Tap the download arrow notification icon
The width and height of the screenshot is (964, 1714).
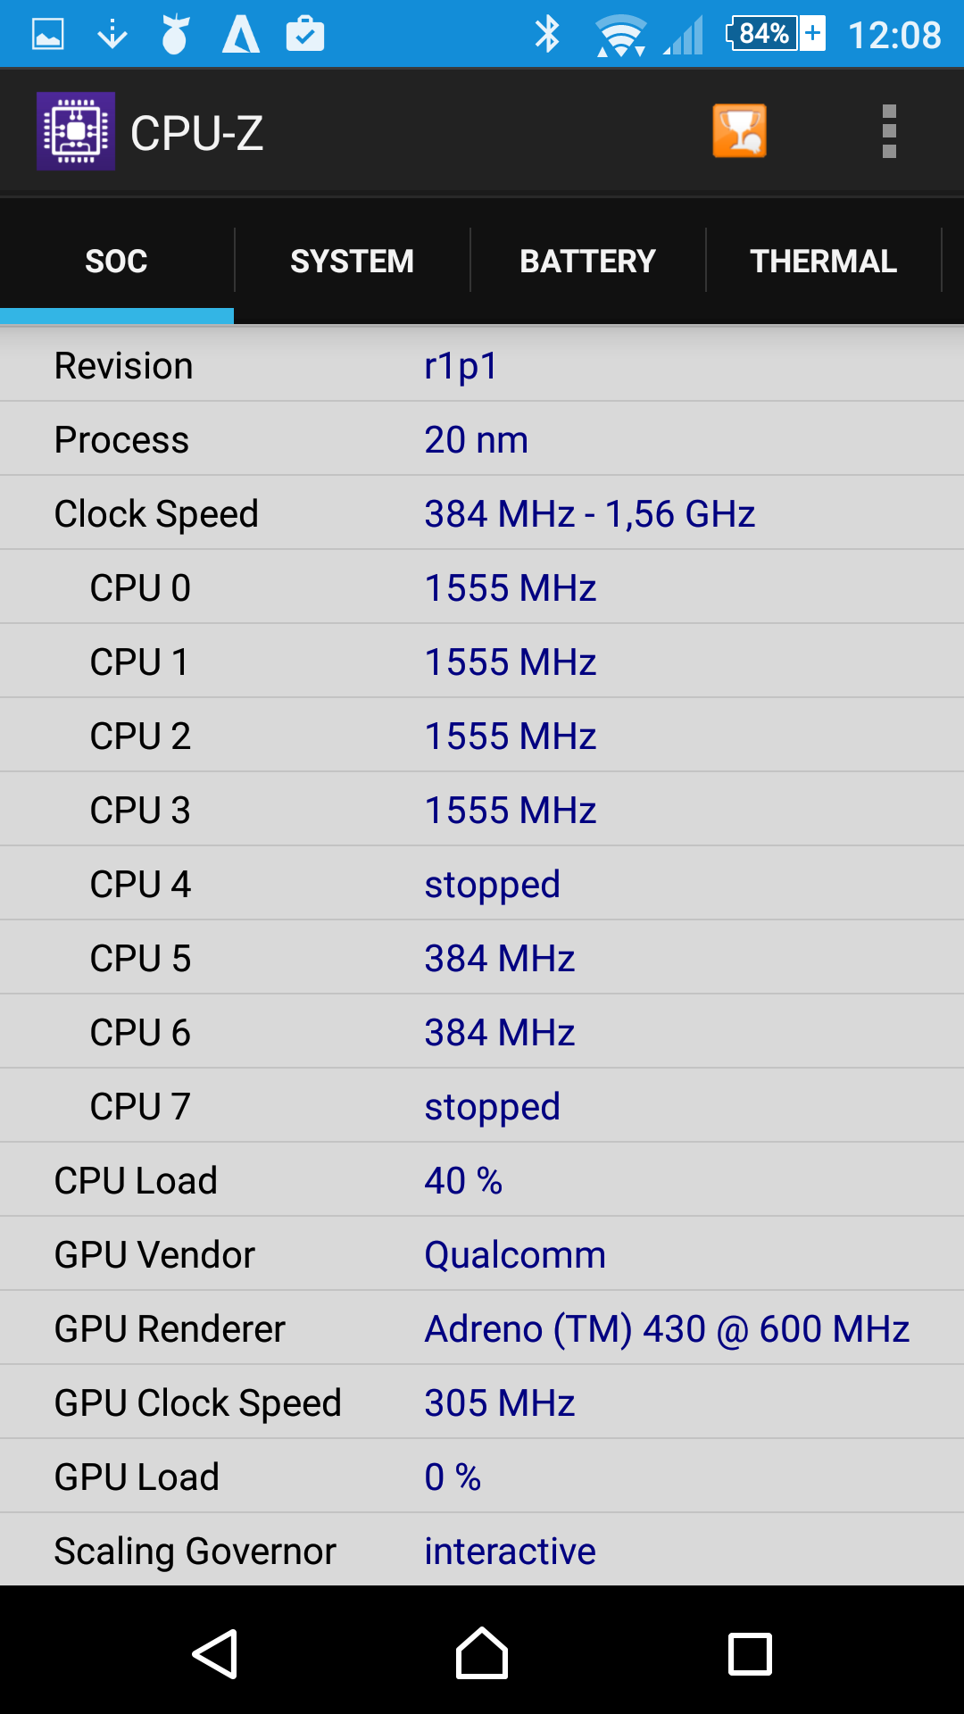click(112, 35)
